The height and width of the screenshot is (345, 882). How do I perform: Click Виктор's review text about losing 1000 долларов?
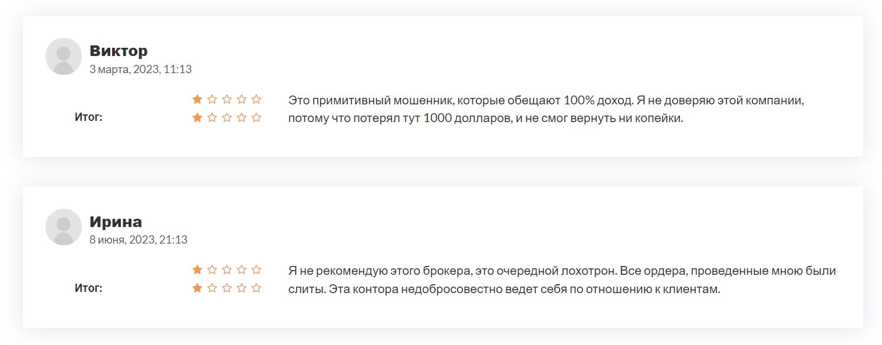click(x=485, y=118)
